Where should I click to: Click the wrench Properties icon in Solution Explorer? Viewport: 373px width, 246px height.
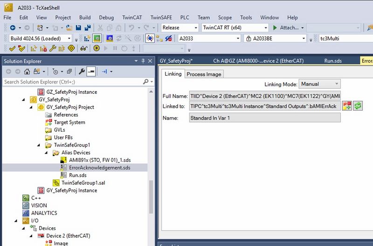[x=82, y=71]
